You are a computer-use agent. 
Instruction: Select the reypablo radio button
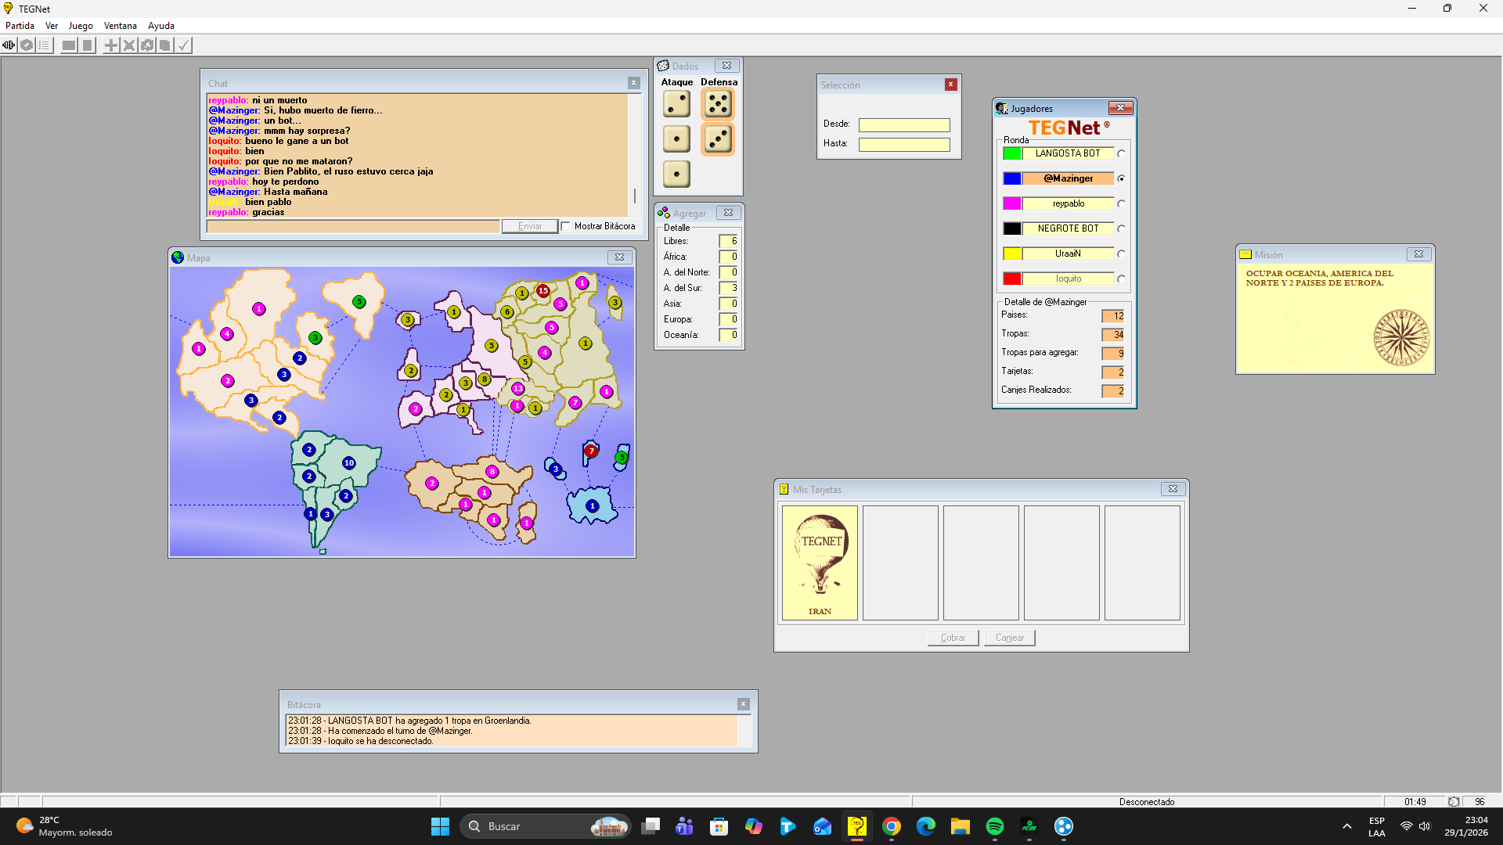click(1121, 203)
